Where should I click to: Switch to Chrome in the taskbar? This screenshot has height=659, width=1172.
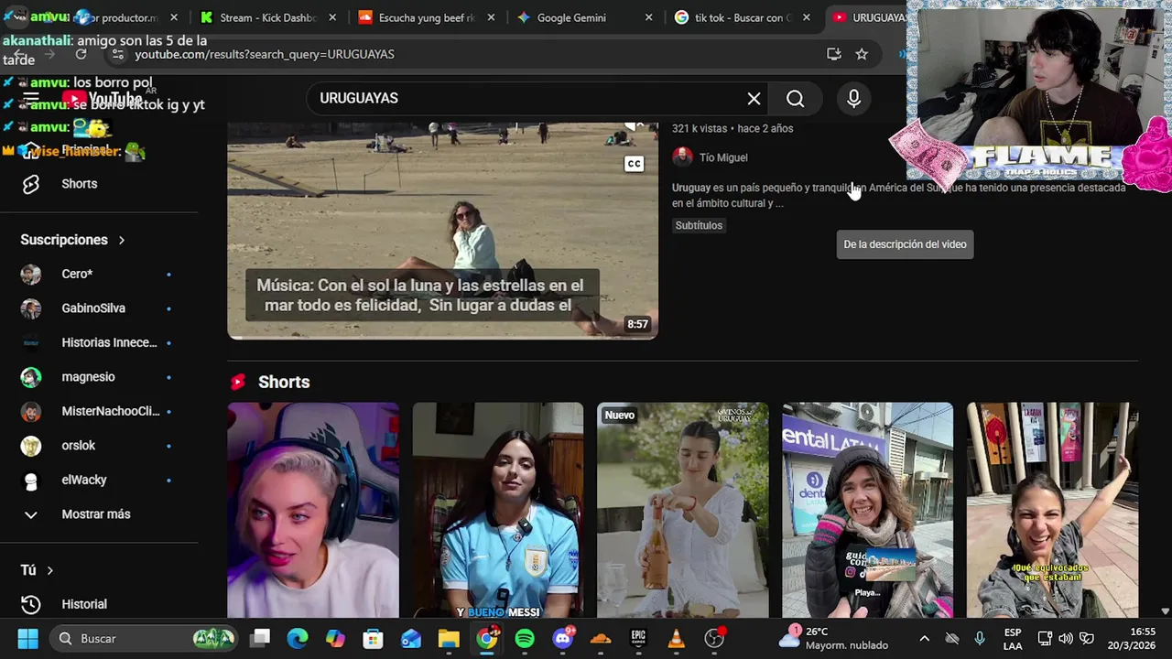[487, 638]
